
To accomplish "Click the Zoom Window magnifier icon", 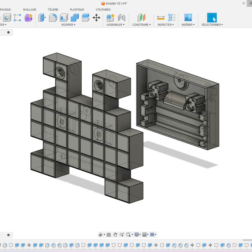I will click(x=128, y=235).
